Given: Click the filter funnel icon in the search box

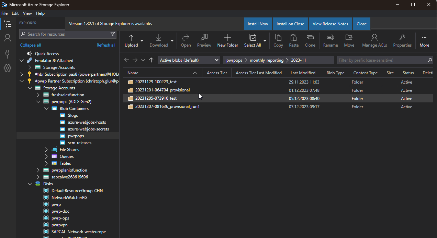Looking at the screenshot, I should click(x=113, y=34).
